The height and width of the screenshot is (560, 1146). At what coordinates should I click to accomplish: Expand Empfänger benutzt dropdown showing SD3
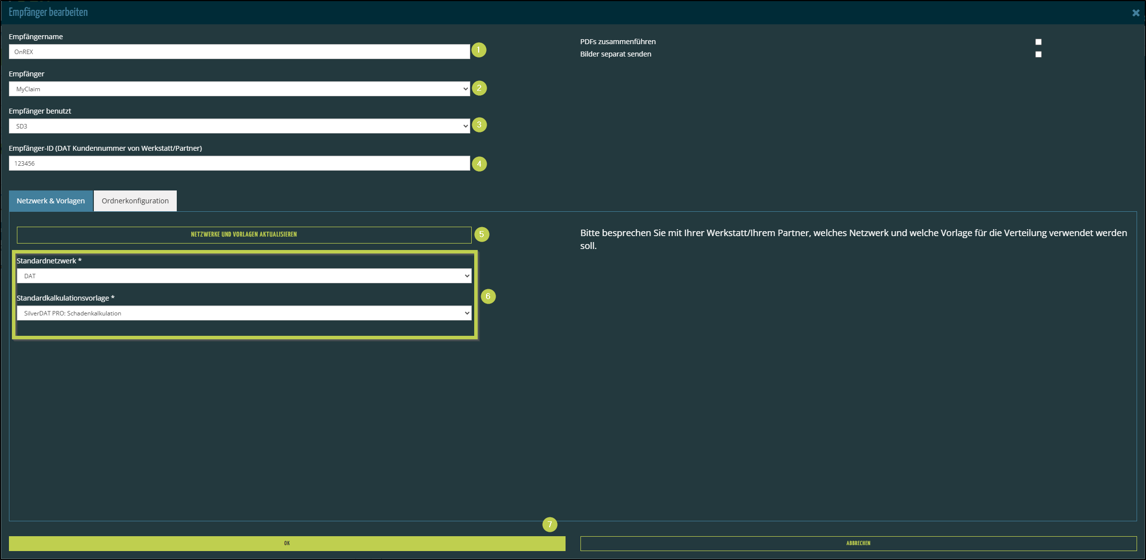tap(239, 126)
